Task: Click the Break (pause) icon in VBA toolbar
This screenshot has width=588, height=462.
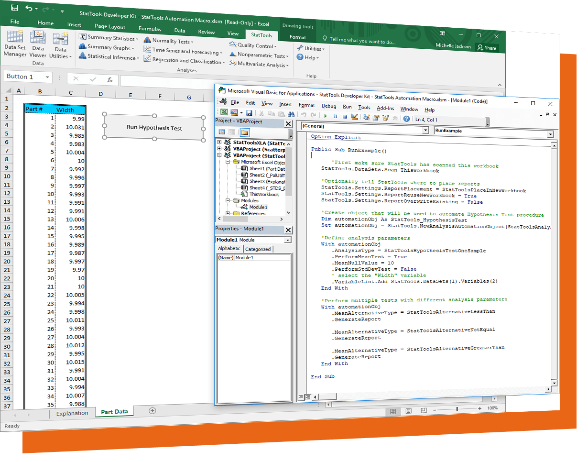Action: [x=335, y=116]
